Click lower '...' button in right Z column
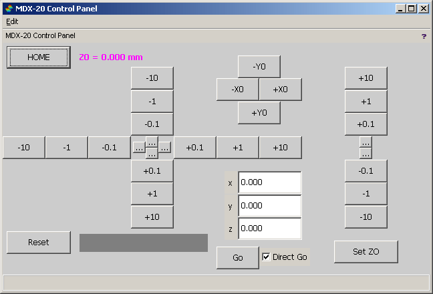 coord(366,153)
